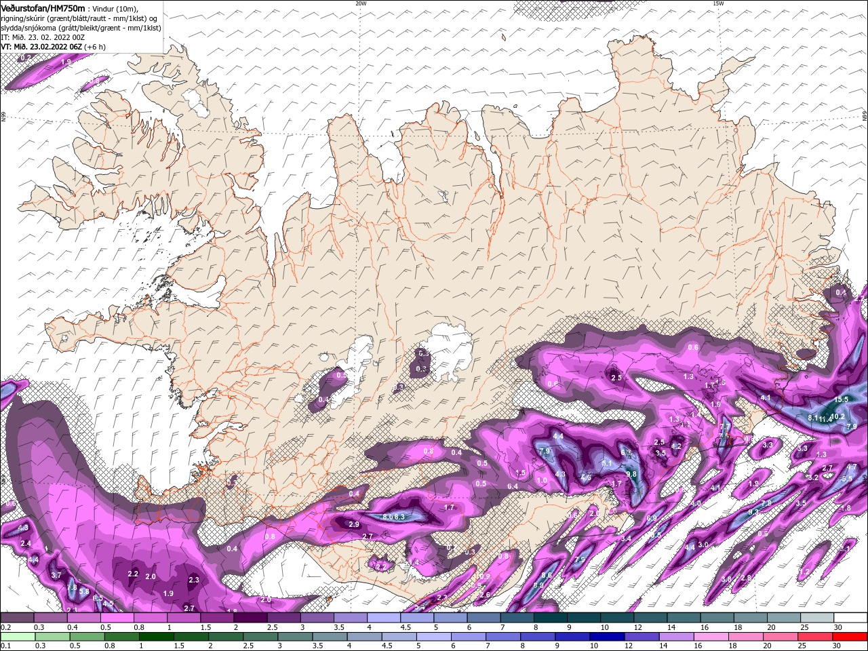Select the 2 green swatch in lower legend
This screenshot has width=868, height=651.
tap(226, 637)
